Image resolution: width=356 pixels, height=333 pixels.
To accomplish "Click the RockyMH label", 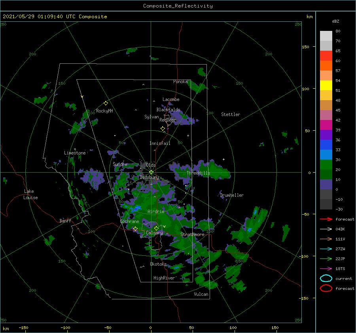I will 104,111.
